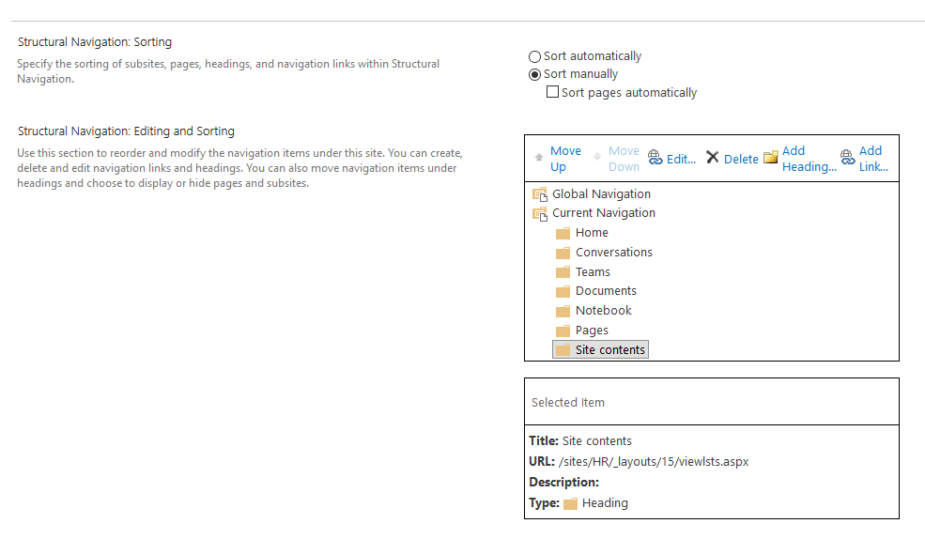
Task: Click the Move Up label
Action: click(x=565, y=159)
